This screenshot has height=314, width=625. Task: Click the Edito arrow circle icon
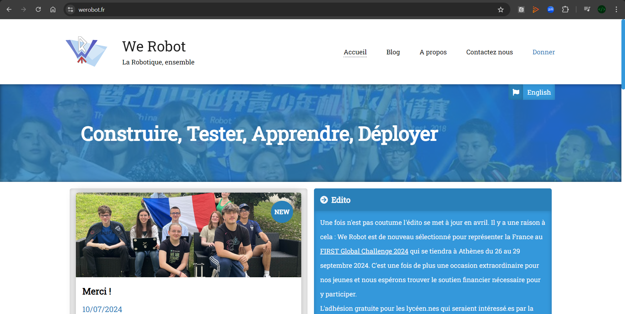click(324, 200)
